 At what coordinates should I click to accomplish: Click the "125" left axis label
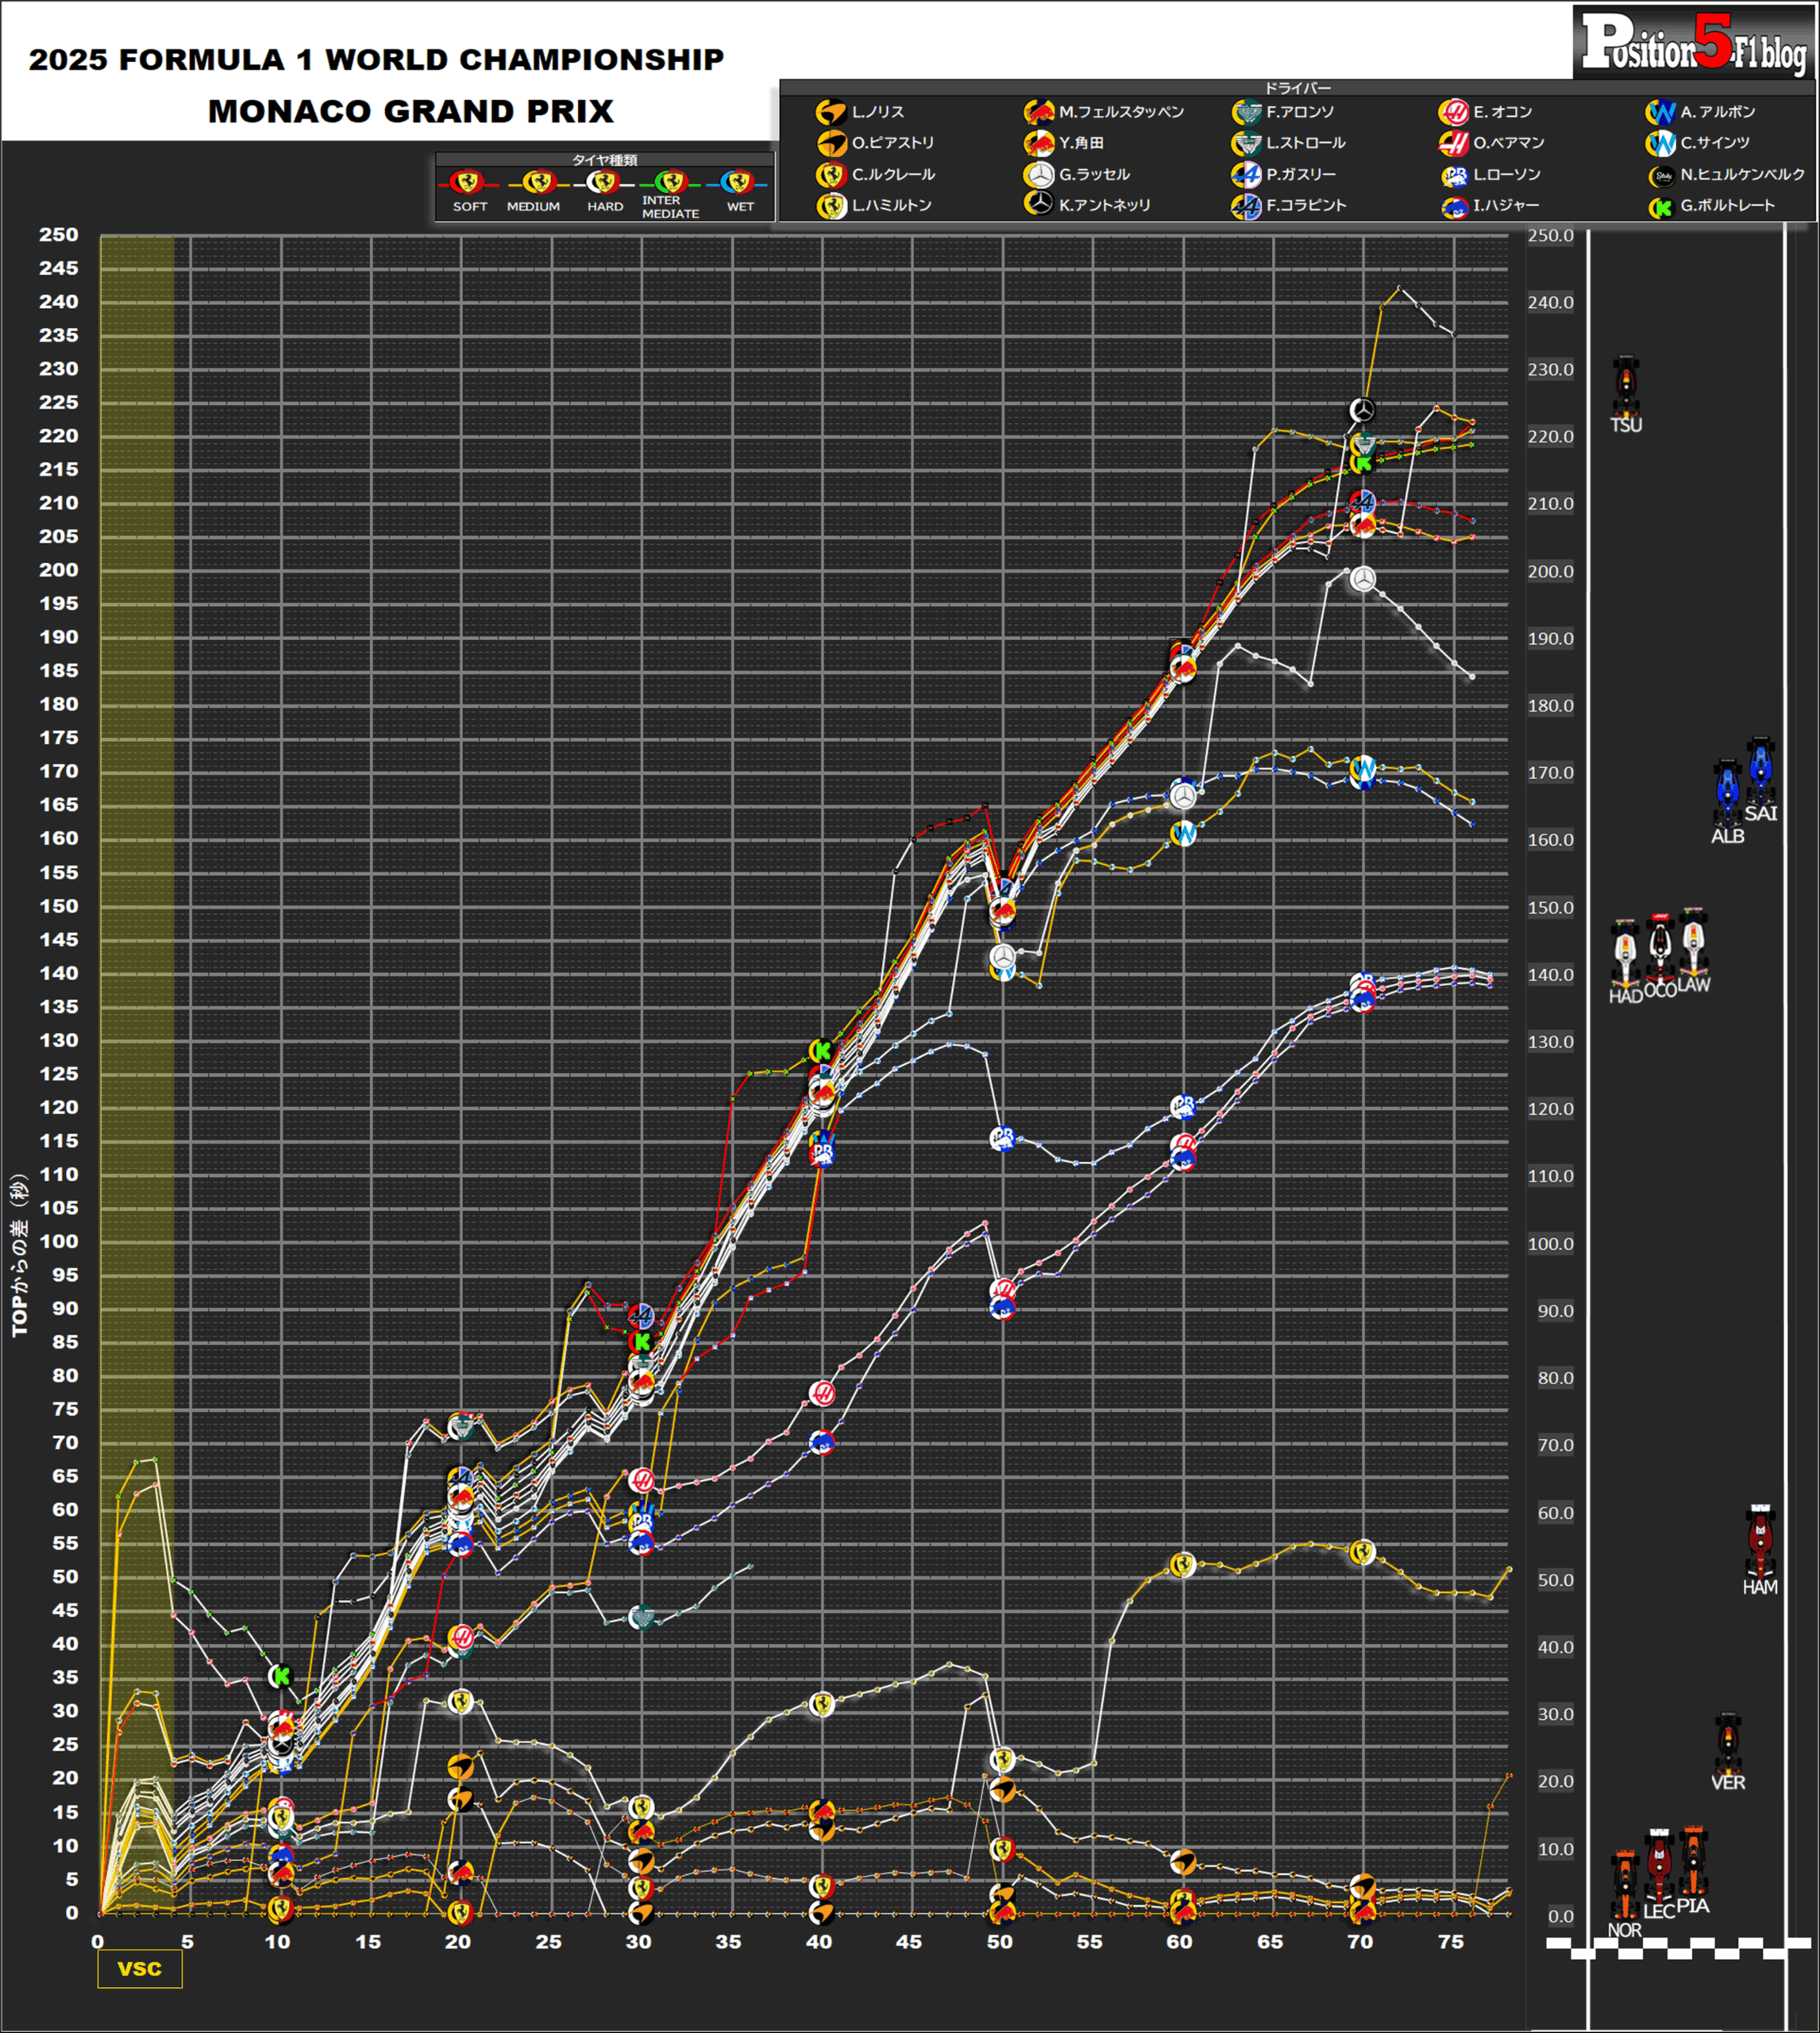coord(58,1074)
